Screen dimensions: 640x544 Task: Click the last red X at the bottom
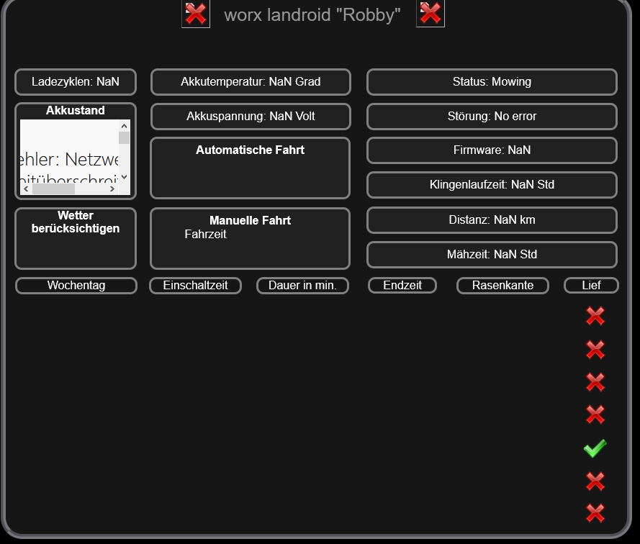(x=595, y=513)
